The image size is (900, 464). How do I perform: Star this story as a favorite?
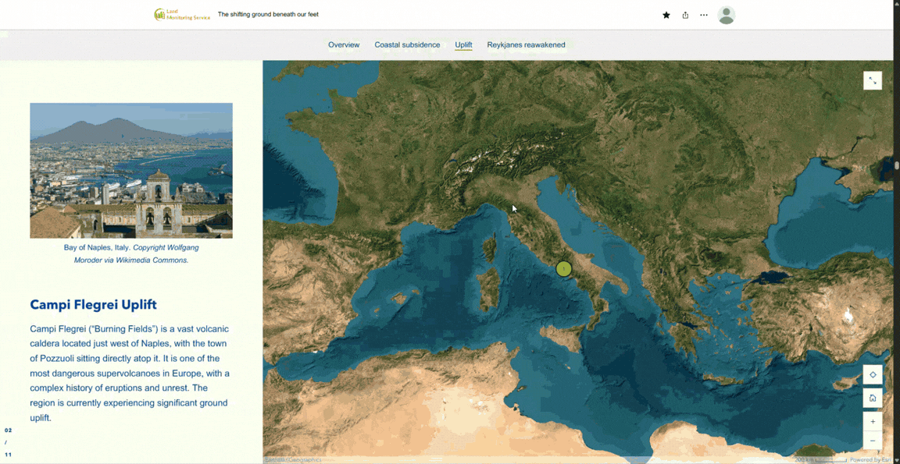[666, 15]
